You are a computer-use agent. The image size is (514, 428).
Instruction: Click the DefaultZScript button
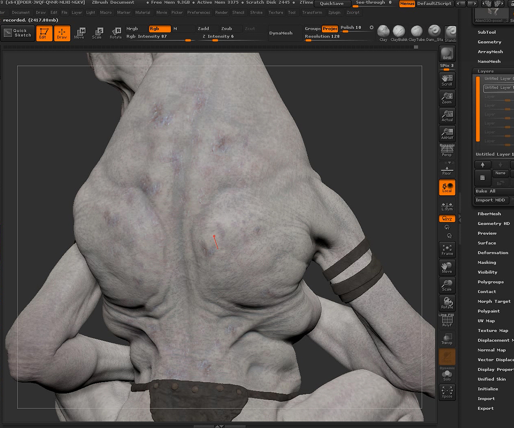click(x=434, y=3)
